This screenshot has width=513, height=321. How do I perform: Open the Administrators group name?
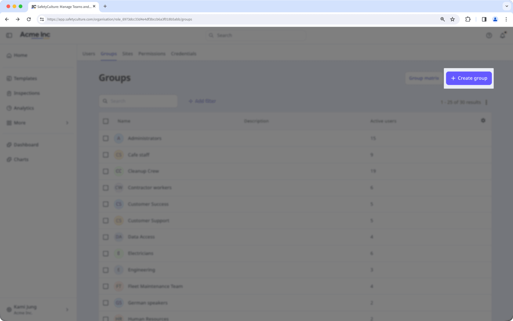144,138
